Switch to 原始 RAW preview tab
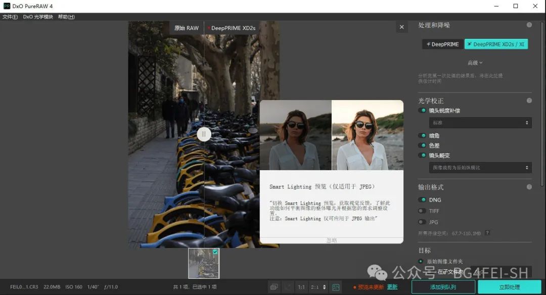The image size is (546, 295). pyautogui.click(x=186, y=28)
